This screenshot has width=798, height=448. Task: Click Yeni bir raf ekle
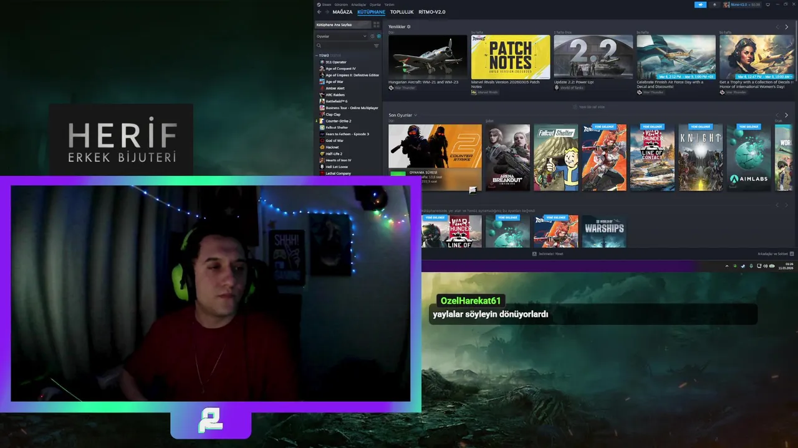coord(589,107)
